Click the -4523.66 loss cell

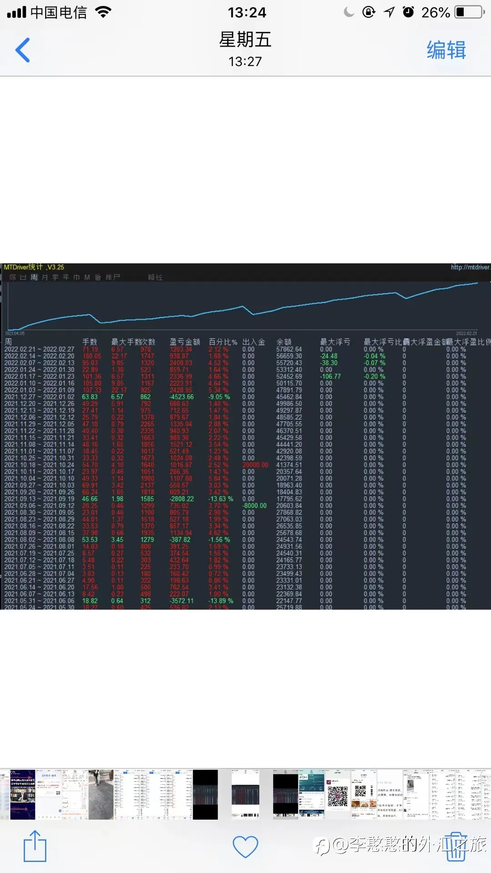pos(181,397)
